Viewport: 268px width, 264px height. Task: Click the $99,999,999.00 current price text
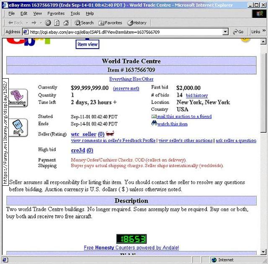click(90, 88)
